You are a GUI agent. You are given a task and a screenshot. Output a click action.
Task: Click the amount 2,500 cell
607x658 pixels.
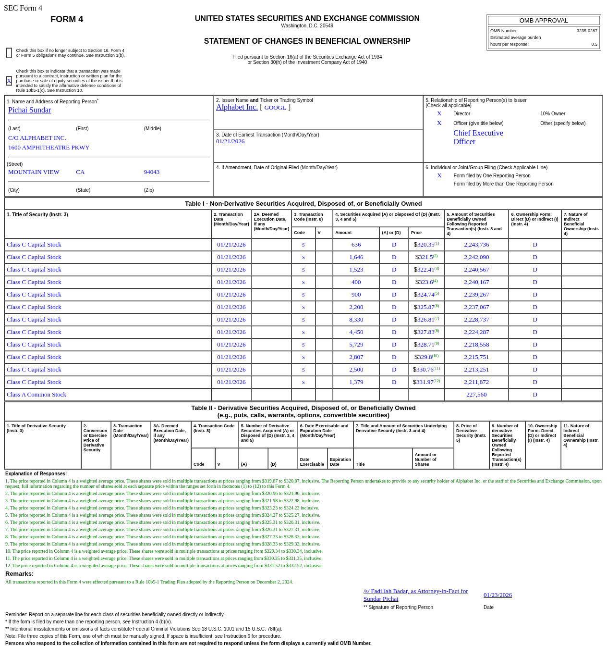coord(356,370)
